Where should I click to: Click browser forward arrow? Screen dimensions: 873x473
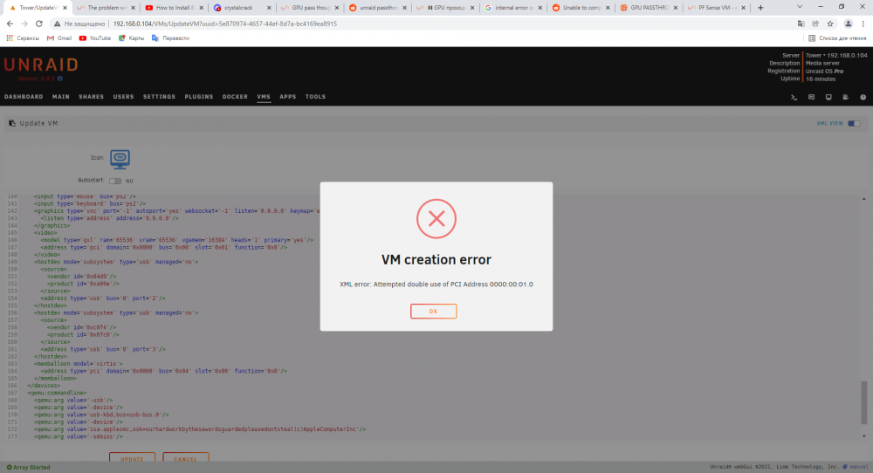pyautogui.click(x=24, y=24)
